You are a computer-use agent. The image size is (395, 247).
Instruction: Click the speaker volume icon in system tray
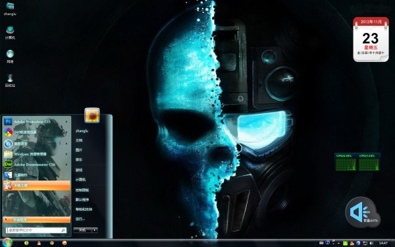click(371, 243)
